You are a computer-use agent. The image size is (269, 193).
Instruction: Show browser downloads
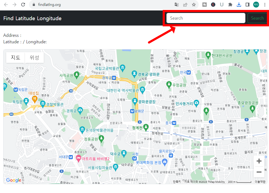pyautogui.click(x=239, y=5)
